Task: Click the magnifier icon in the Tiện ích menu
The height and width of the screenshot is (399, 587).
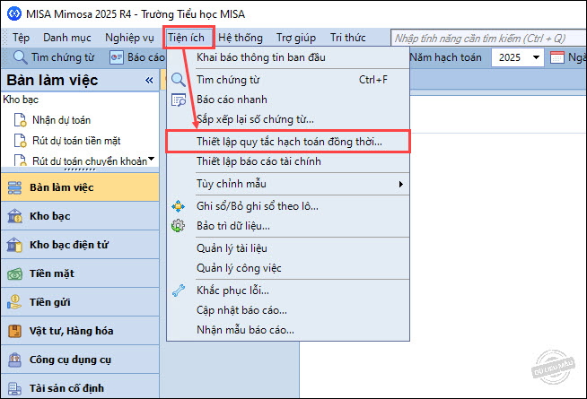Action: (x=179, y=80)
